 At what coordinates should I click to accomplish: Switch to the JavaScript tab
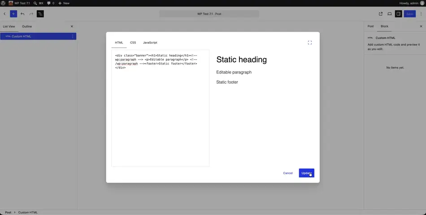click(150, 43)
